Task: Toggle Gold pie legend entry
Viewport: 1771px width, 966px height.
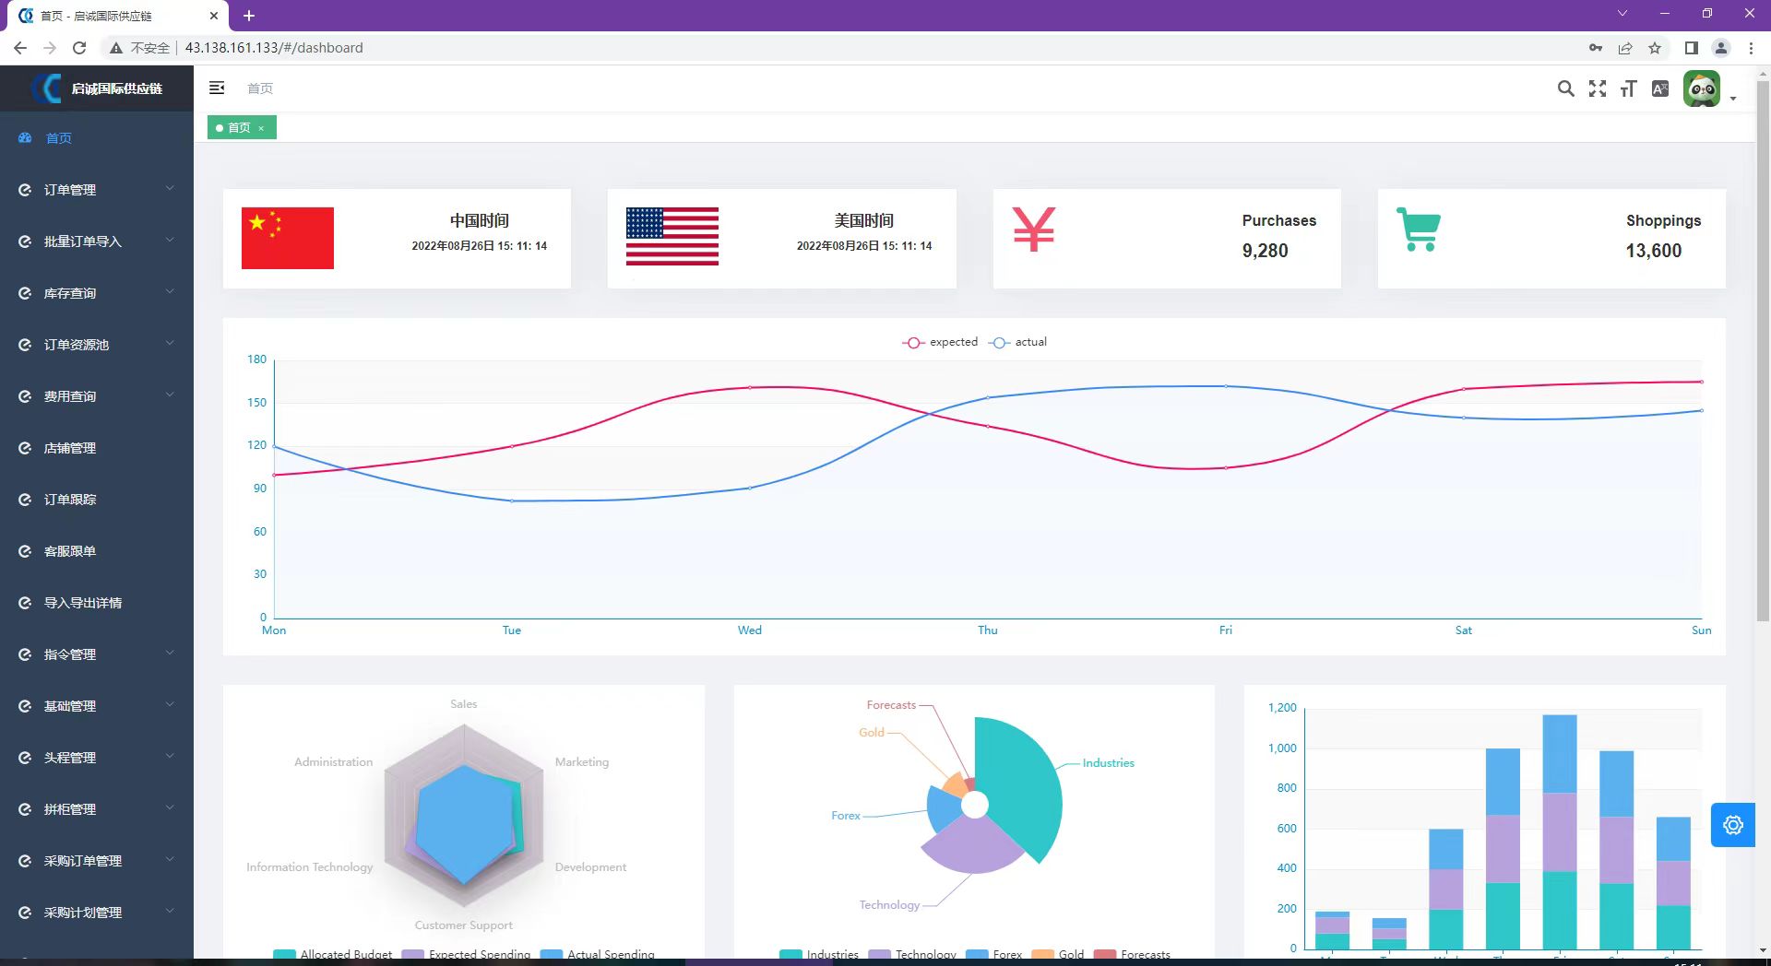Action: point(1058,954)
